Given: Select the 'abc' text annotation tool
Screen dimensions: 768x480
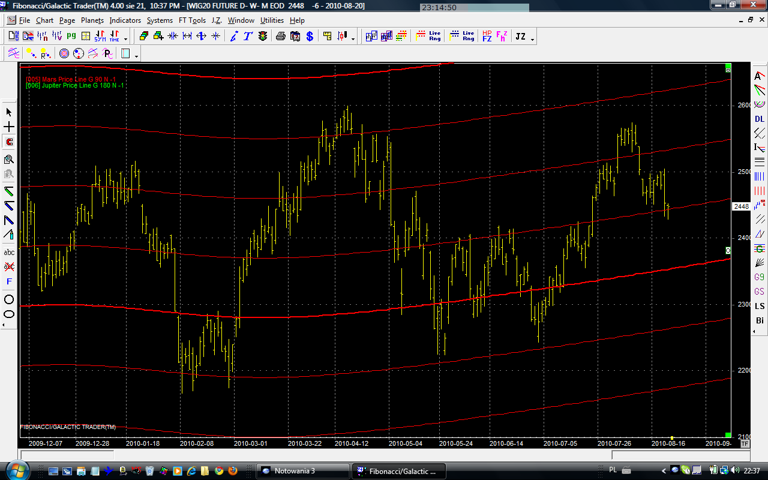Looking at the screenshot, I should 9,252.
